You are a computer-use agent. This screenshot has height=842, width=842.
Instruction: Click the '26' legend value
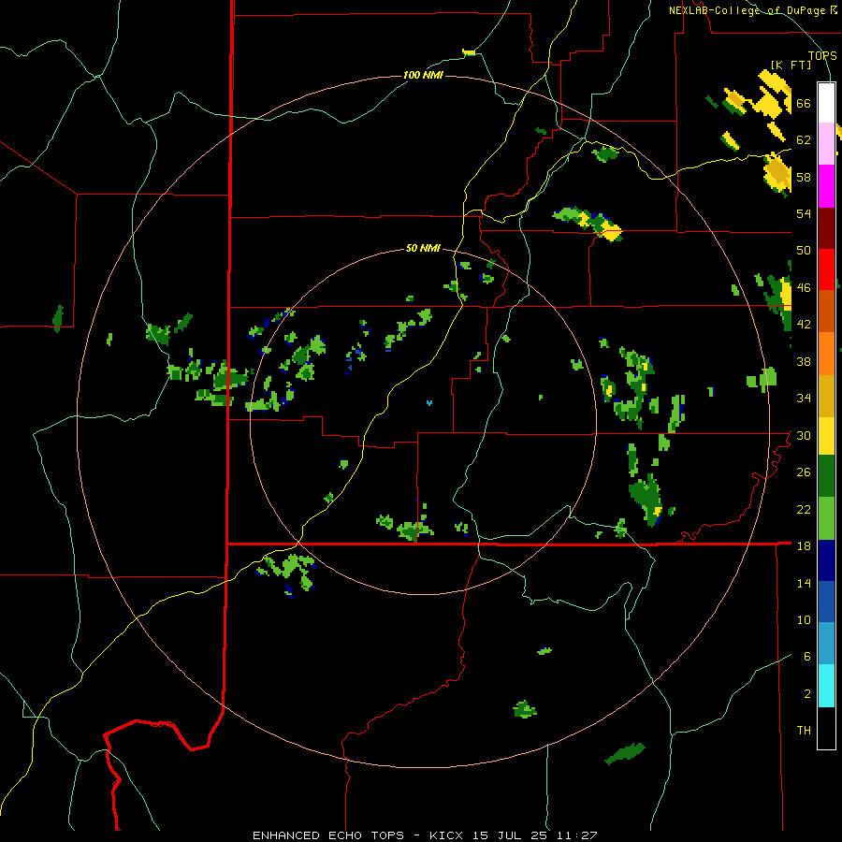coord(804,472)
